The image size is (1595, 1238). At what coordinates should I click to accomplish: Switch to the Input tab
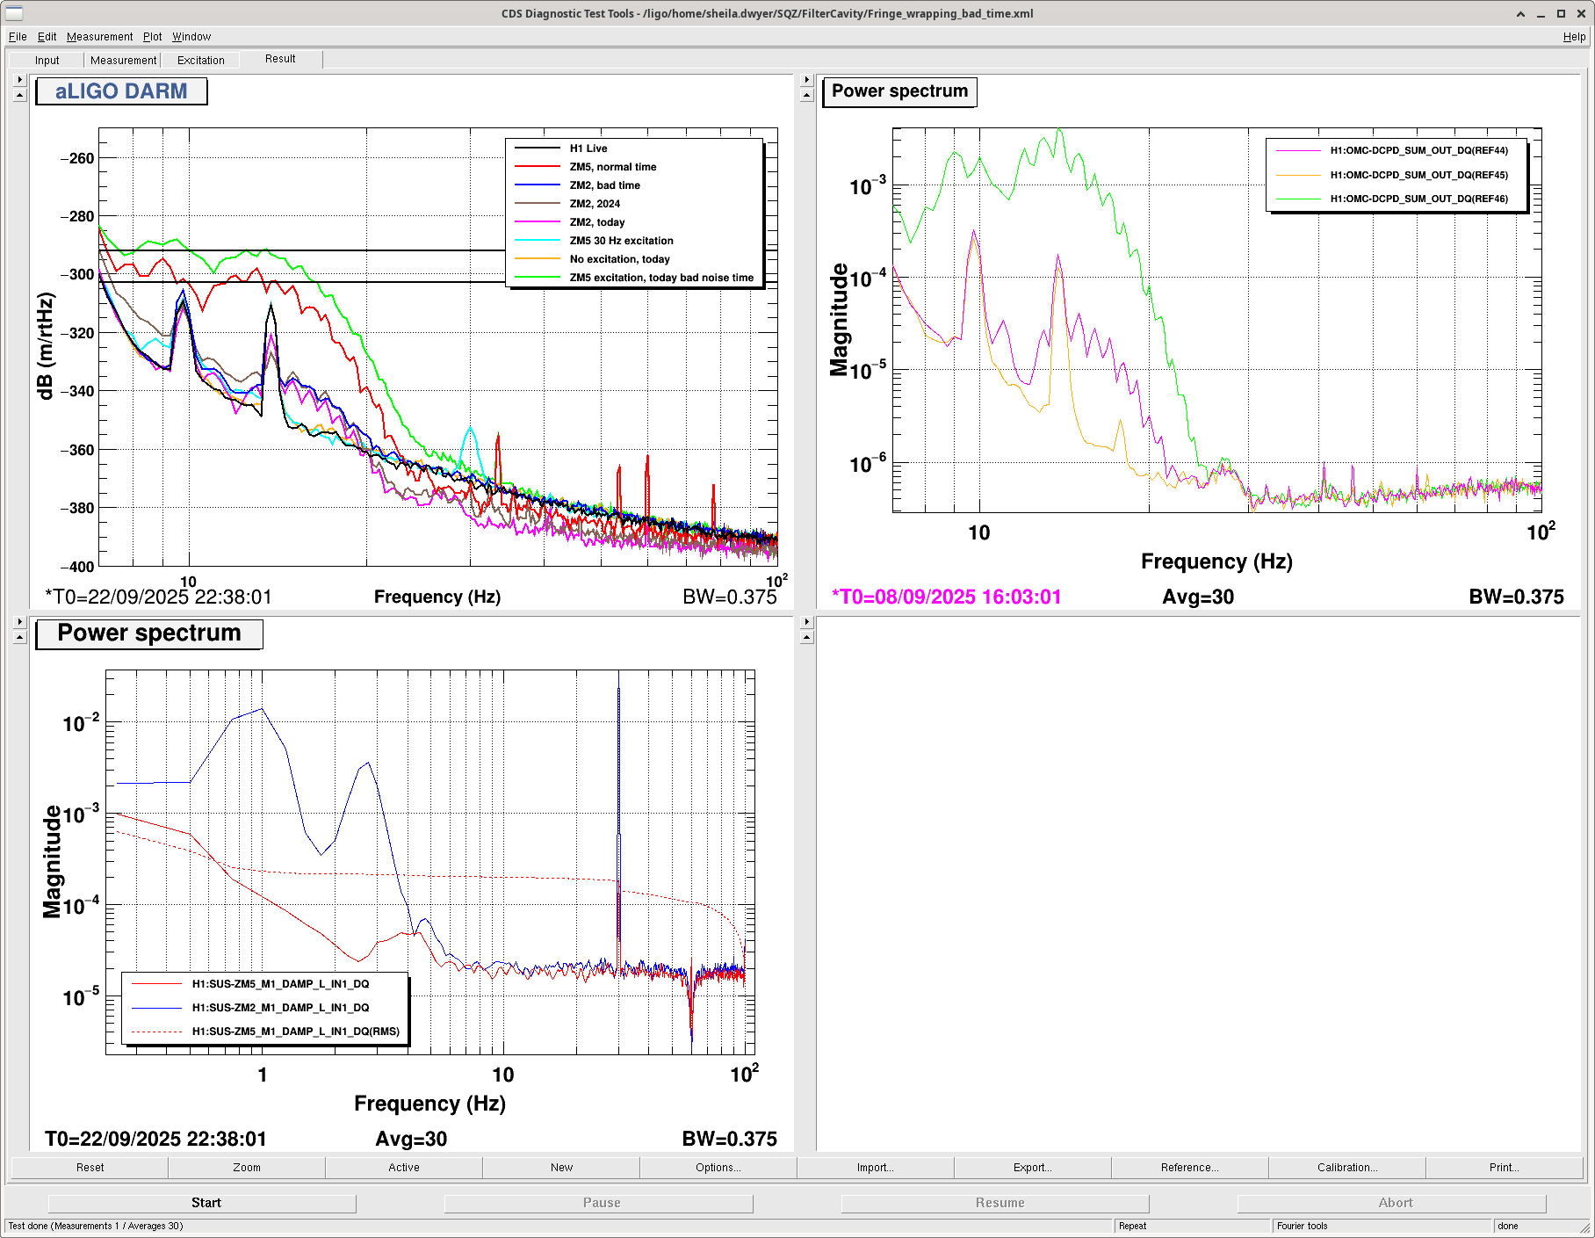(x=47, y=61)
